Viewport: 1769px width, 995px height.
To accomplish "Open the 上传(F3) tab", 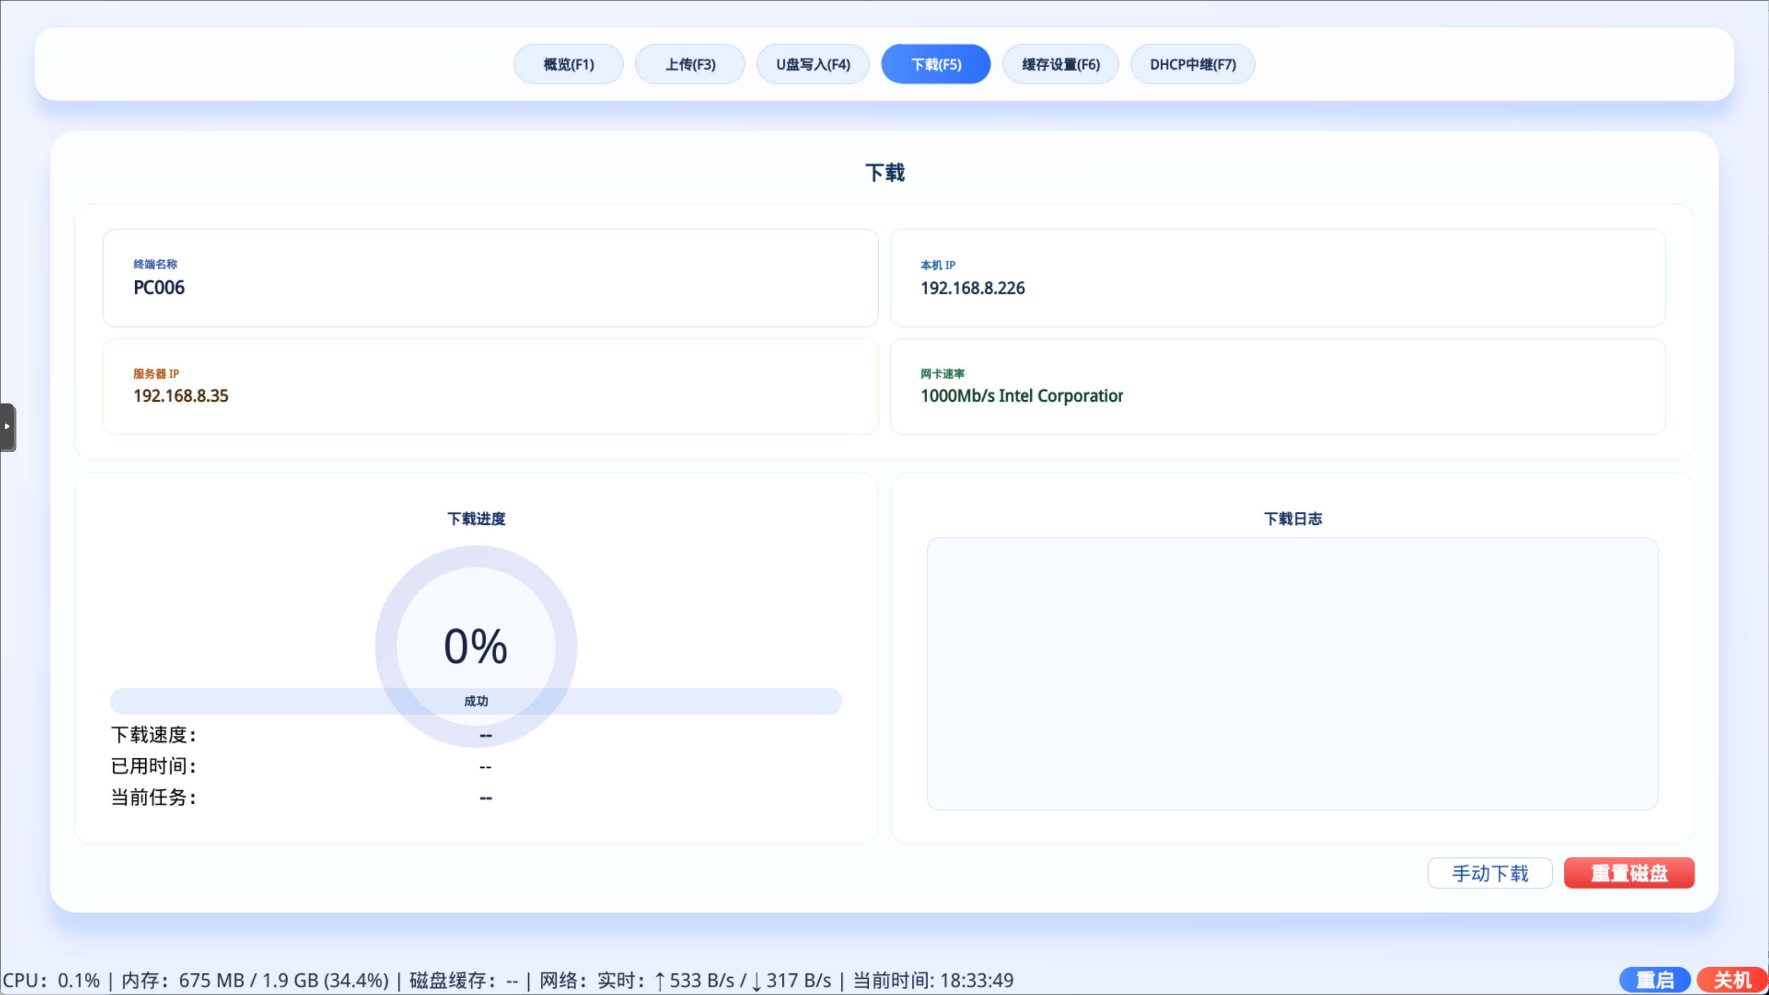I will [x=689, y=64].
